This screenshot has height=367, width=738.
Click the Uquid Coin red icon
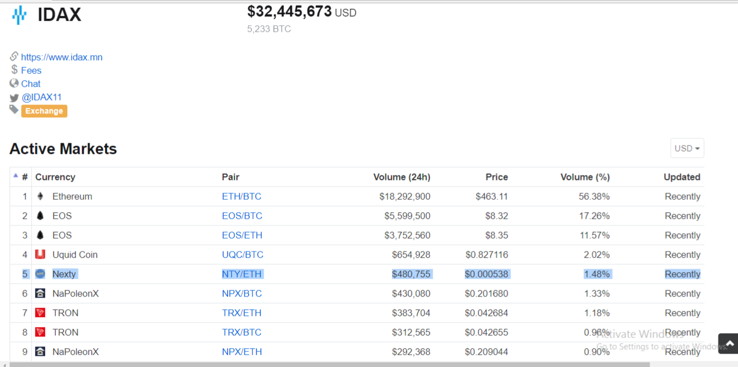click(40, 254)
